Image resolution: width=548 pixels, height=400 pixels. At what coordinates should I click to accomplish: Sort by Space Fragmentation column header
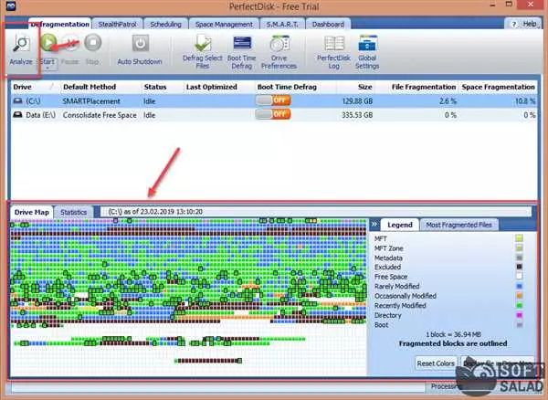coord(498,87)
